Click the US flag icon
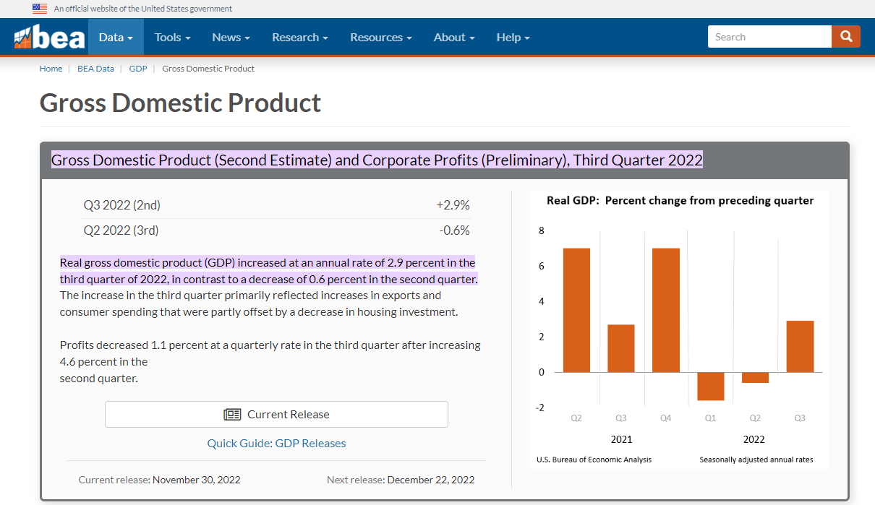Image resolution: width=875 pixels, height=505 pixels. [x=40, y=9]
